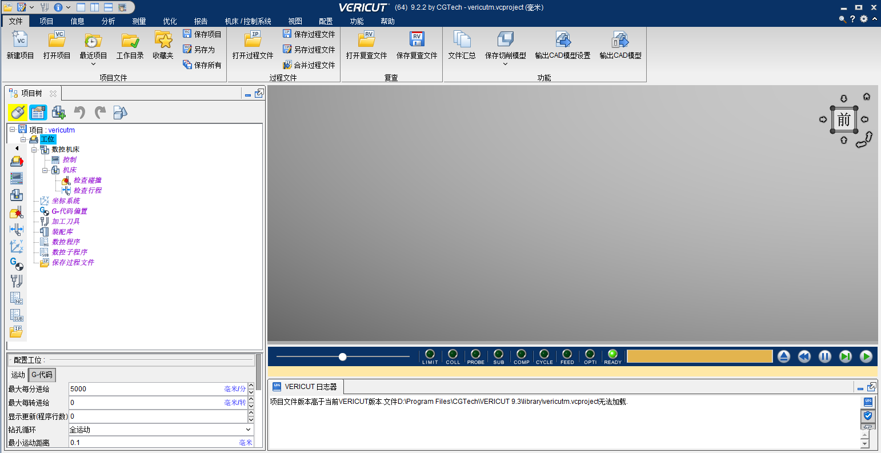Toggle the COLL status light

pos(453,354)
